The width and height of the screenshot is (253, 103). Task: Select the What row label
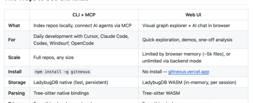click(14, 25)
